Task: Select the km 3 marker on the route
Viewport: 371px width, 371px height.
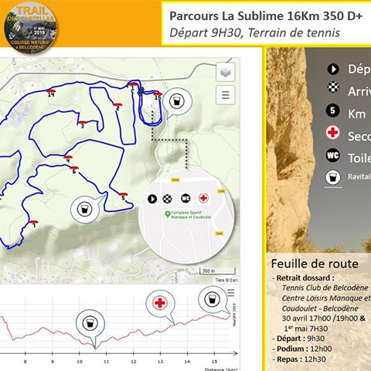Action: coord(82,124)
